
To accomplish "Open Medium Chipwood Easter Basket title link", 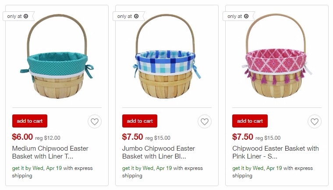I will click(x=50, y=152).
